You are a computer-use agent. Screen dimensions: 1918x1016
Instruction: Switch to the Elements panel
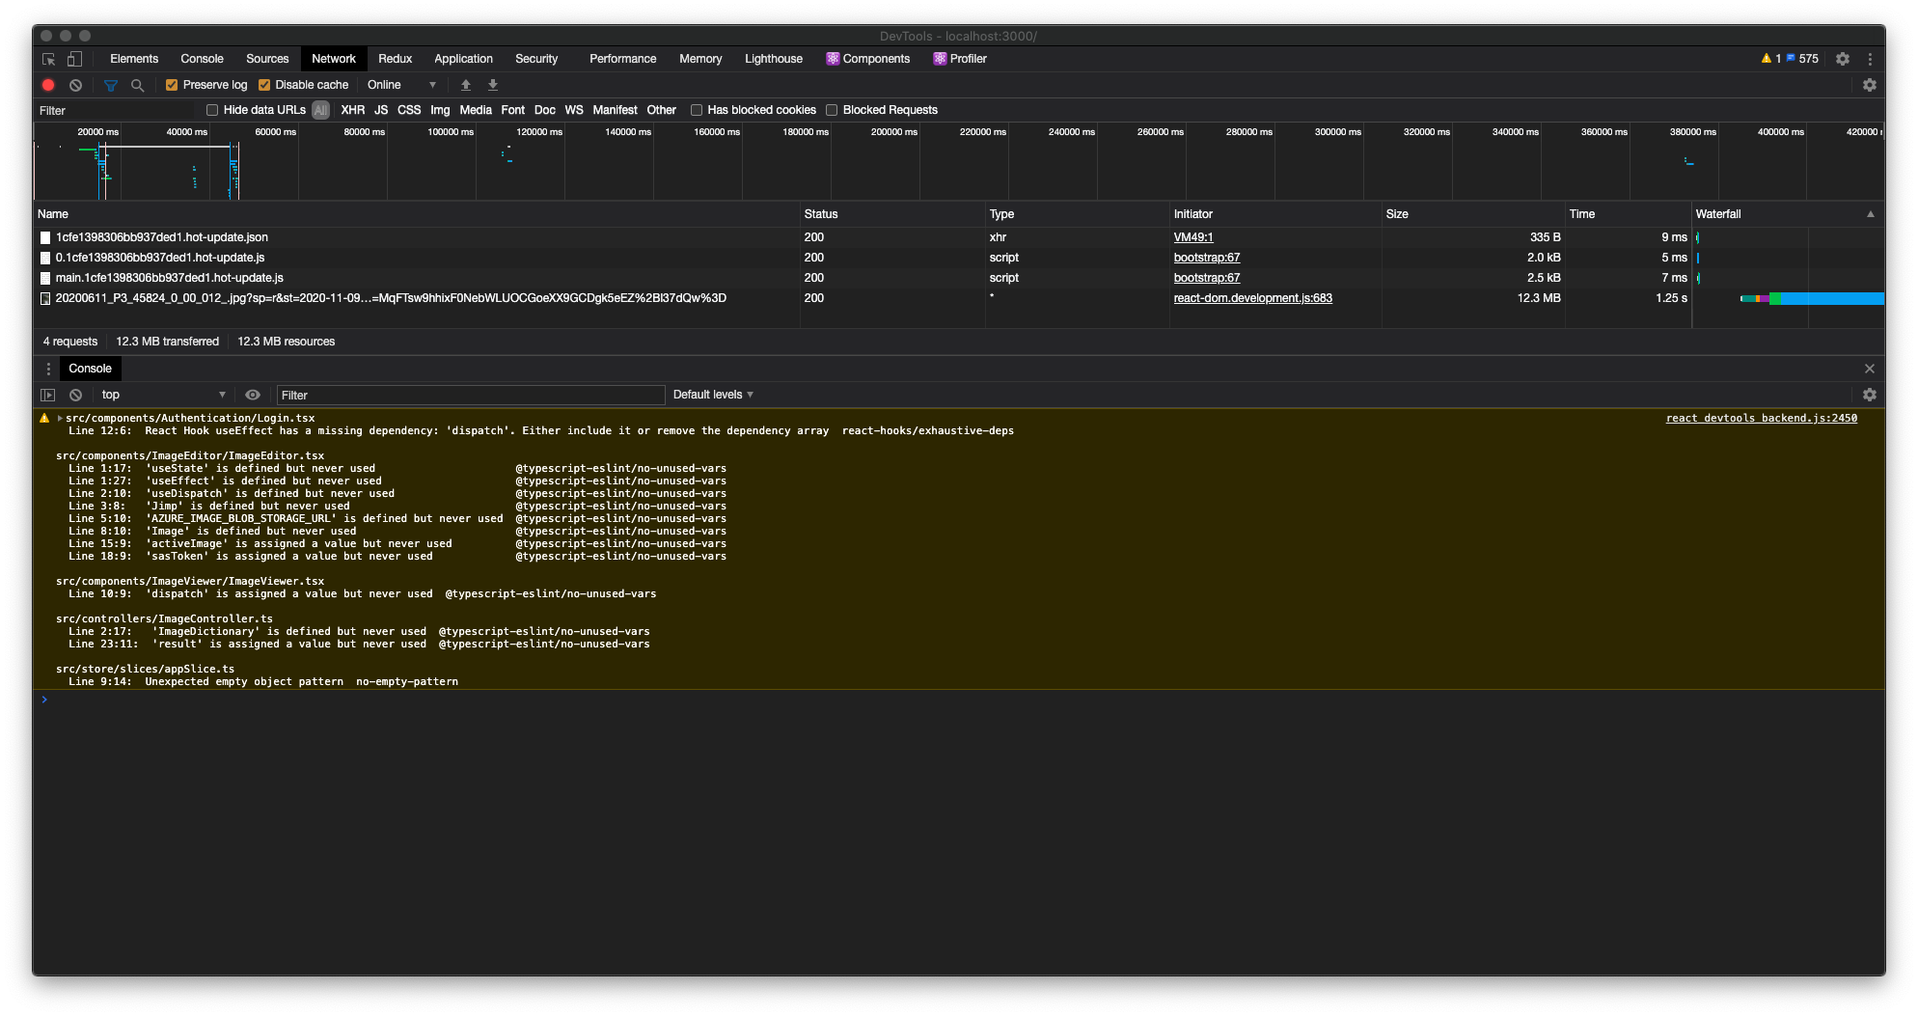[134, 59]
